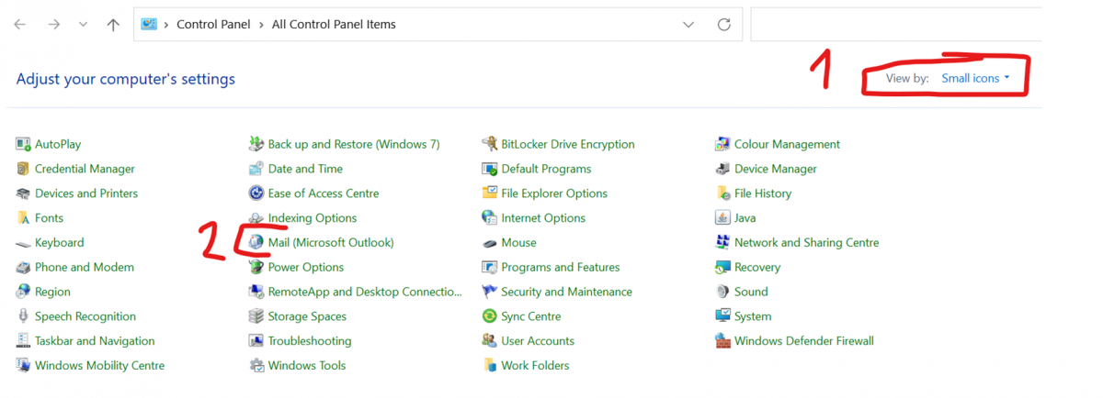Click the Device Manager icon

click(x=722, y=169)
